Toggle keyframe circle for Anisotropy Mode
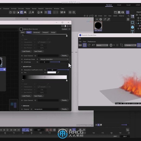Screen dimensions: 141x141 [x=37, y=59]
